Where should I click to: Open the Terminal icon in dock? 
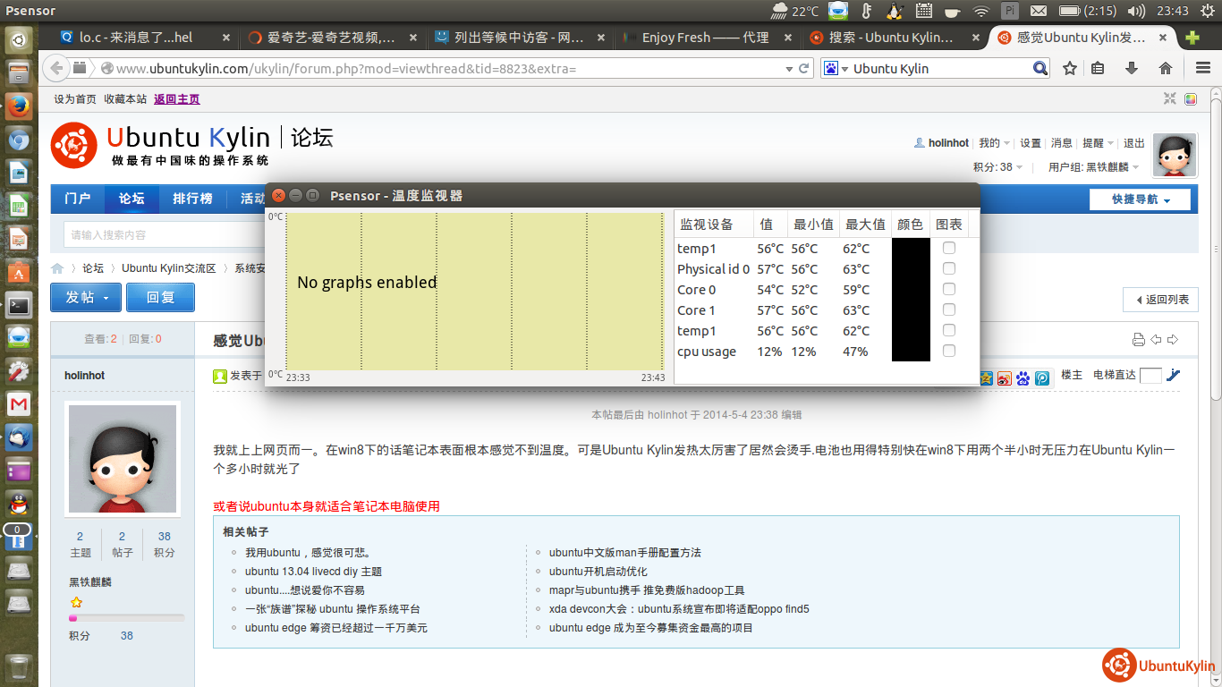pos(19,305)
